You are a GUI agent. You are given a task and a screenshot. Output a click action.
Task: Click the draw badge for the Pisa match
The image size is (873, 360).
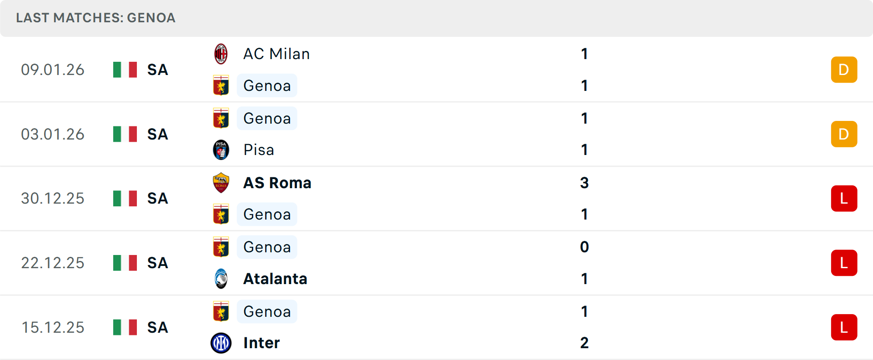click(x=844, y=134)
